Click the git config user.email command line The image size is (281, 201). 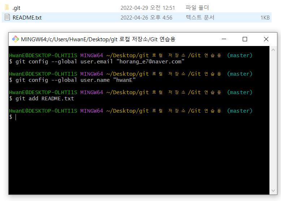coord(97,62)
